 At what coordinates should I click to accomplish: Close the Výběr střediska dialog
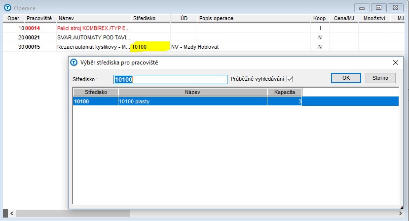tap(395, 63)
